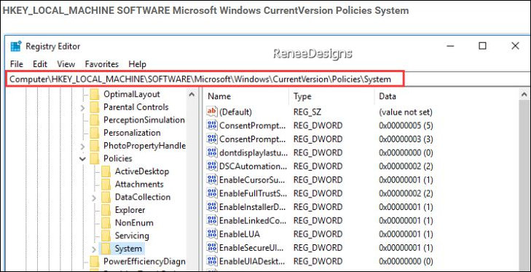Click the DWORD icon next to dontdisplaylastu...
This screenshot has height=272, width=531.
212,152
